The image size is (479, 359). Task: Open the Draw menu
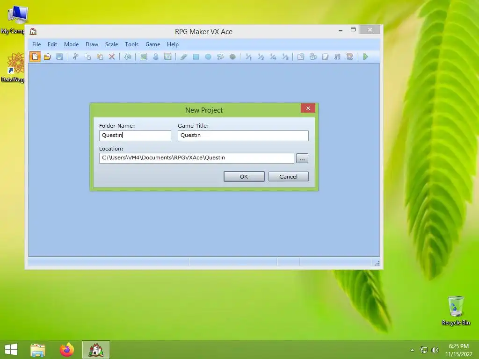click(92, 44)
